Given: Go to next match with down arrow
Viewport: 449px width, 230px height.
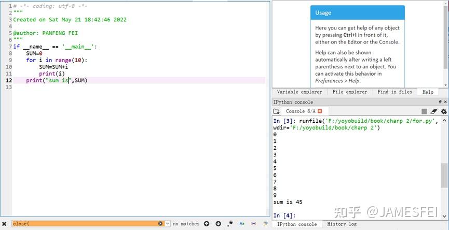Looking at the screenshot, I should click(x=218, y=224).
